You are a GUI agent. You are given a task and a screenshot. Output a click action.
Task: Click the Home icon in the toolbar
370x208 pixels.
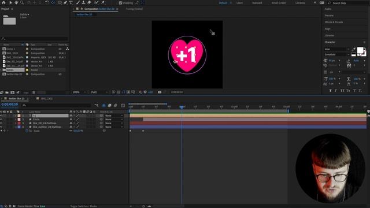(x=4, y=2)
